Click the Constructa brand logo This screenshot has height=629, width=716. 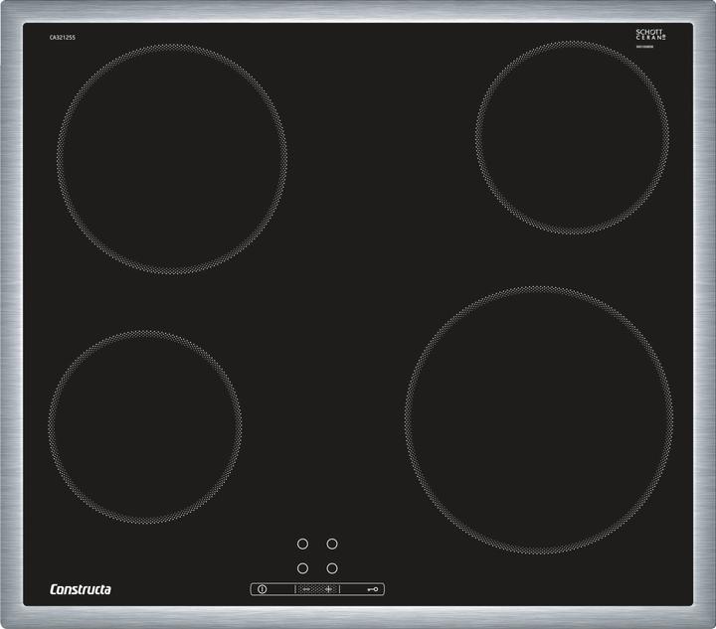[81, 589]
